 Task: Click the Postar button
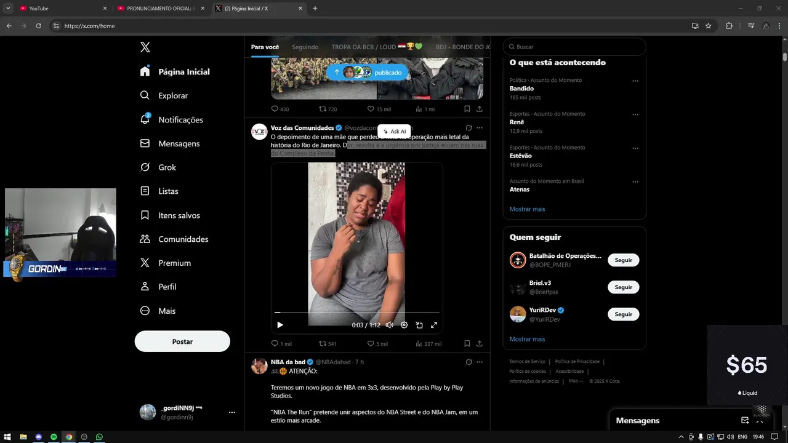tap(182, 341)
